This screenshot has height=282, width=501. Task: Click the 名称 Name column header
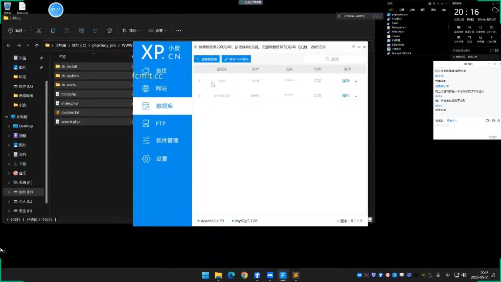click(62, 57)
